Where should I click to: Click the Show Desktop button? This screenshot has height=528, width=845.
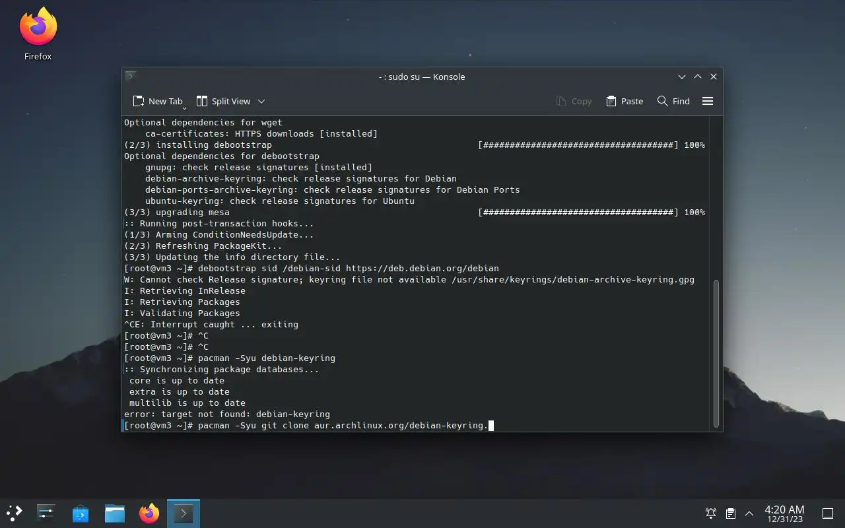(827, 513)
